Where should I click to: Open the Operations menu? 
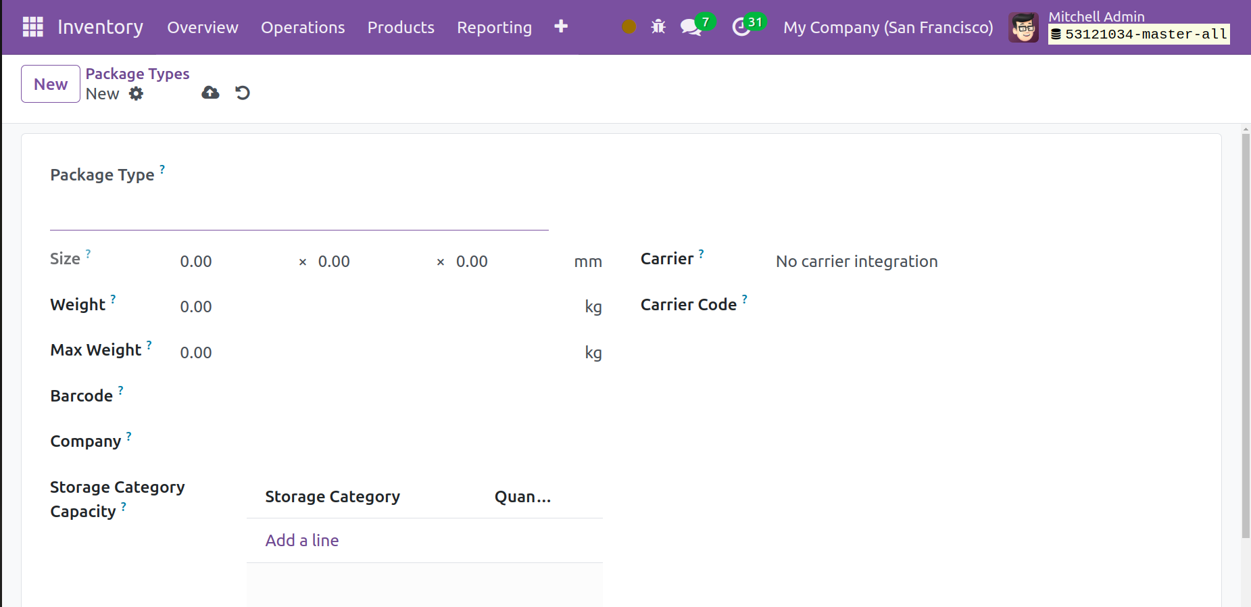click(x=303, y=28)
